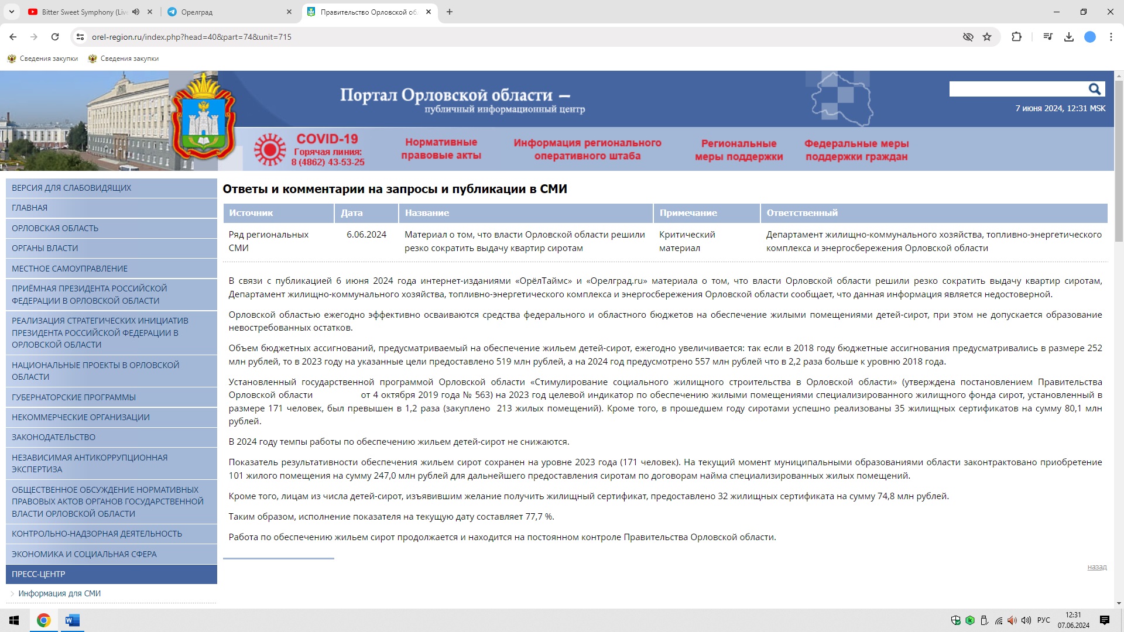Open ОРГАНЫ ВЛАСТИ sidebar menu item
The height and width of the screenshot is (632, 1124).
45,248
